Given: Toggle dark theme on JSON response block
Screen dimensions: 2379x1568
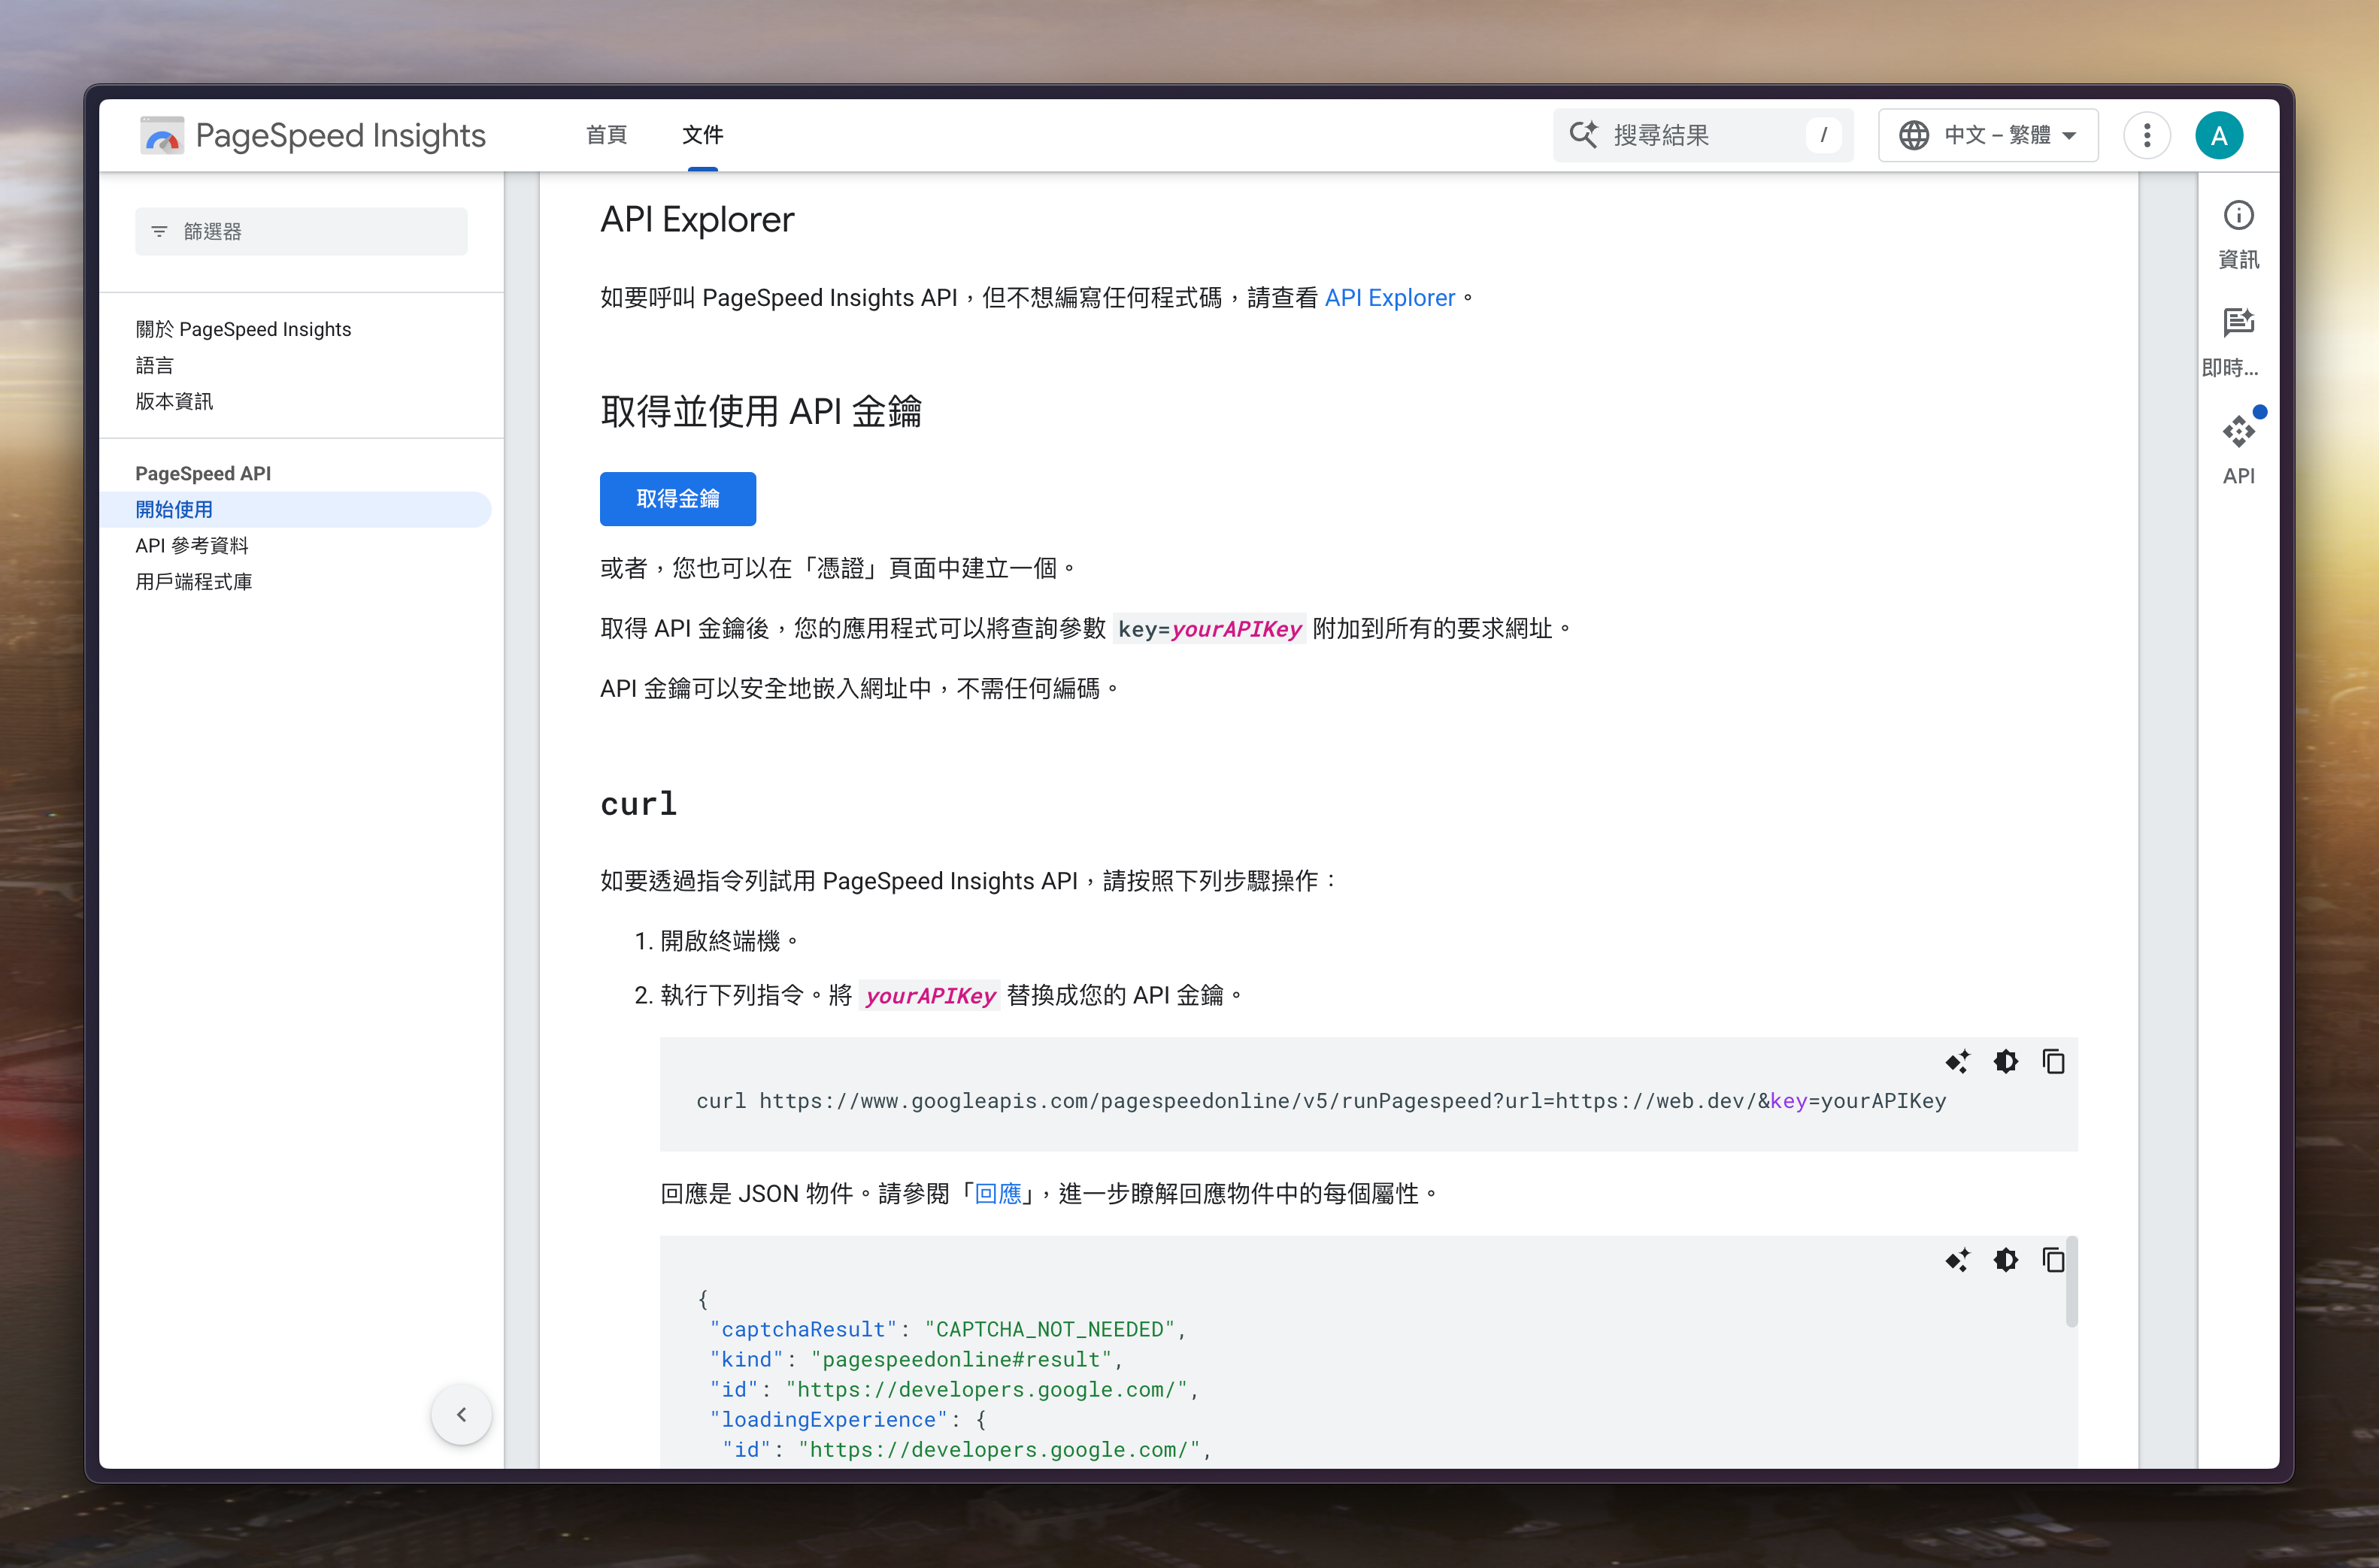Looking at the screenshot, I should pos(2005,1259).
